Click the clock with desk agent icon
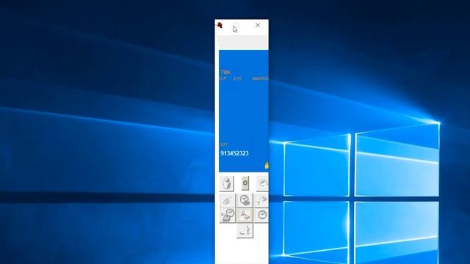This screenshot has height=264, width=470. pyautogui.click(x=228, y=216)
